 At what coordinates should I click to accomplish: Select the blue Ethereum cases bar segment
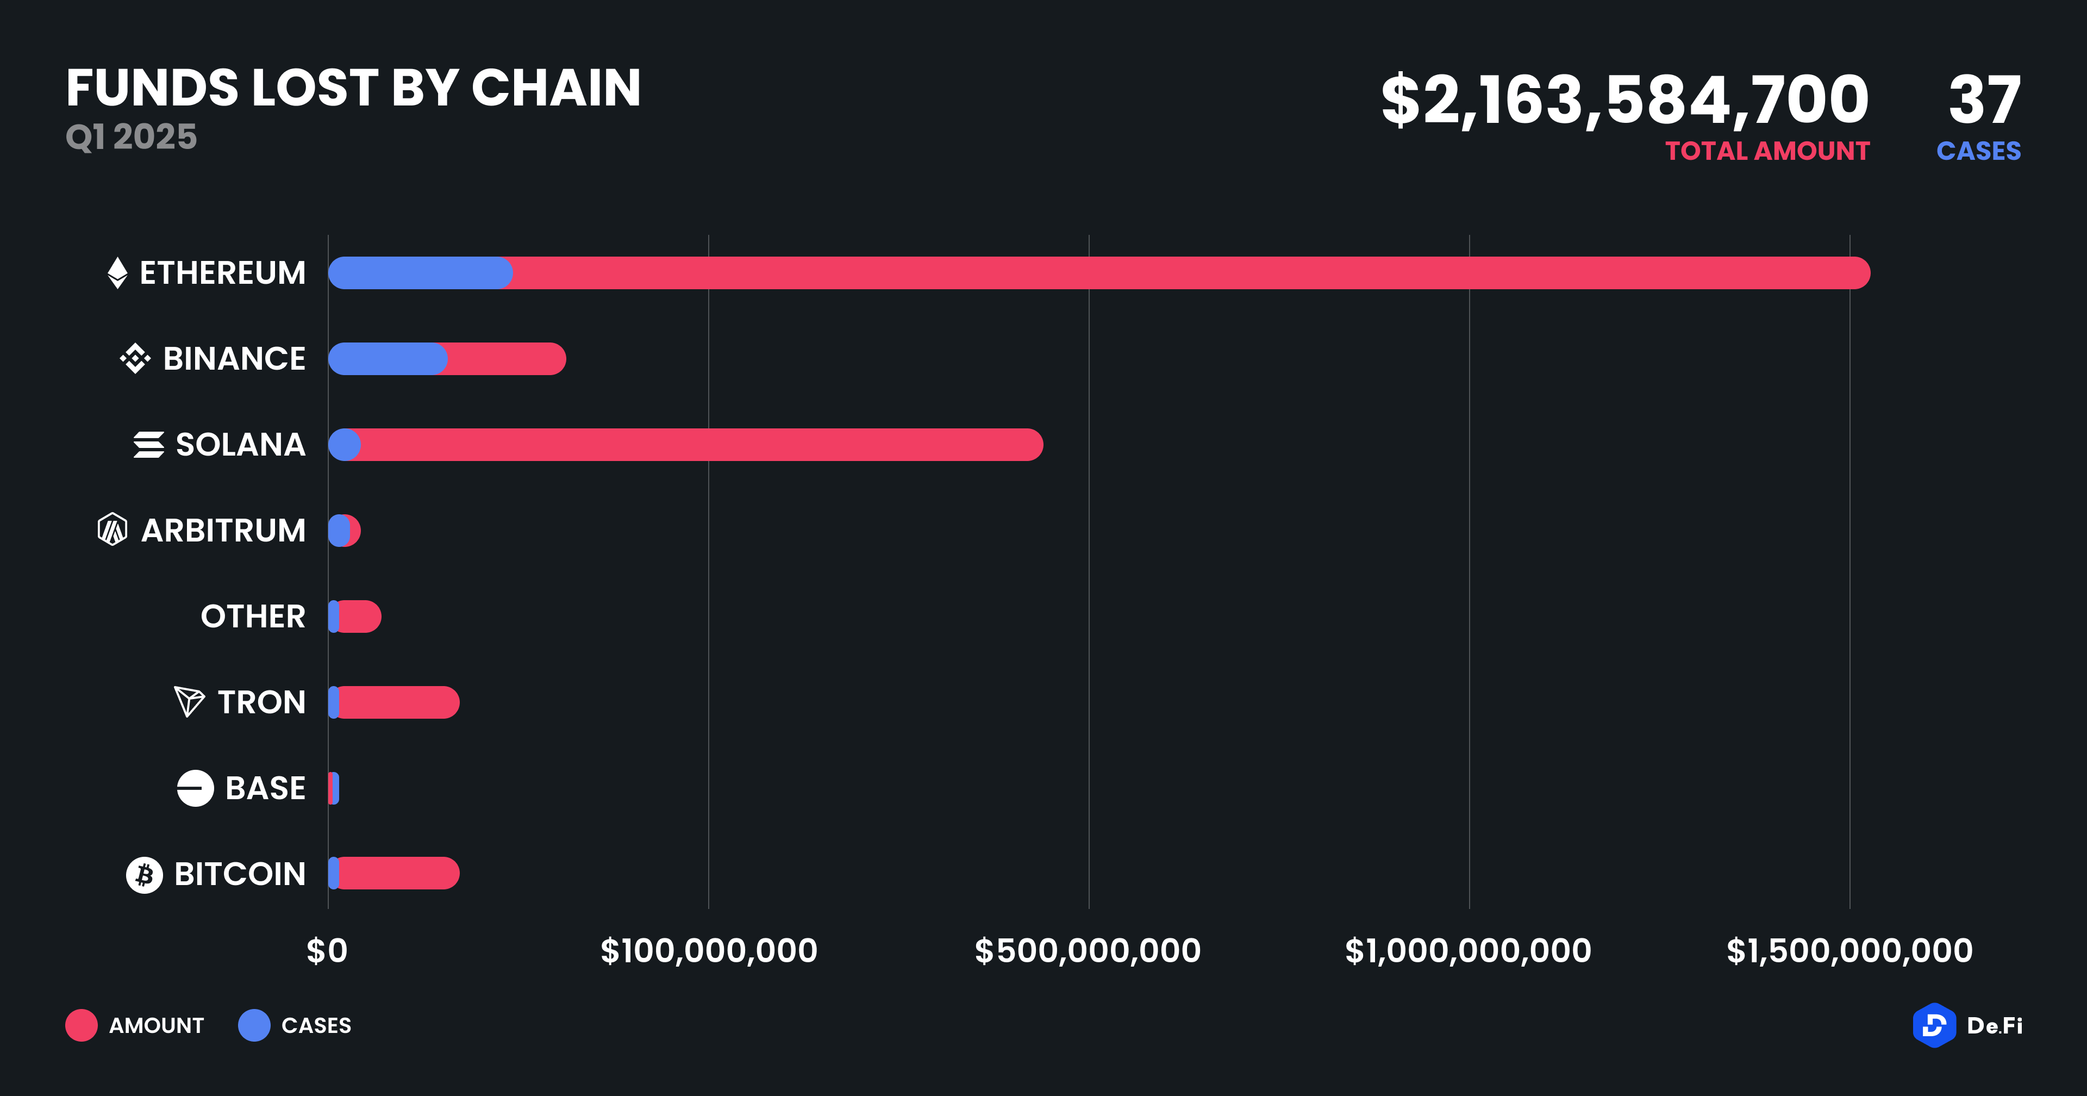[420, 273]
